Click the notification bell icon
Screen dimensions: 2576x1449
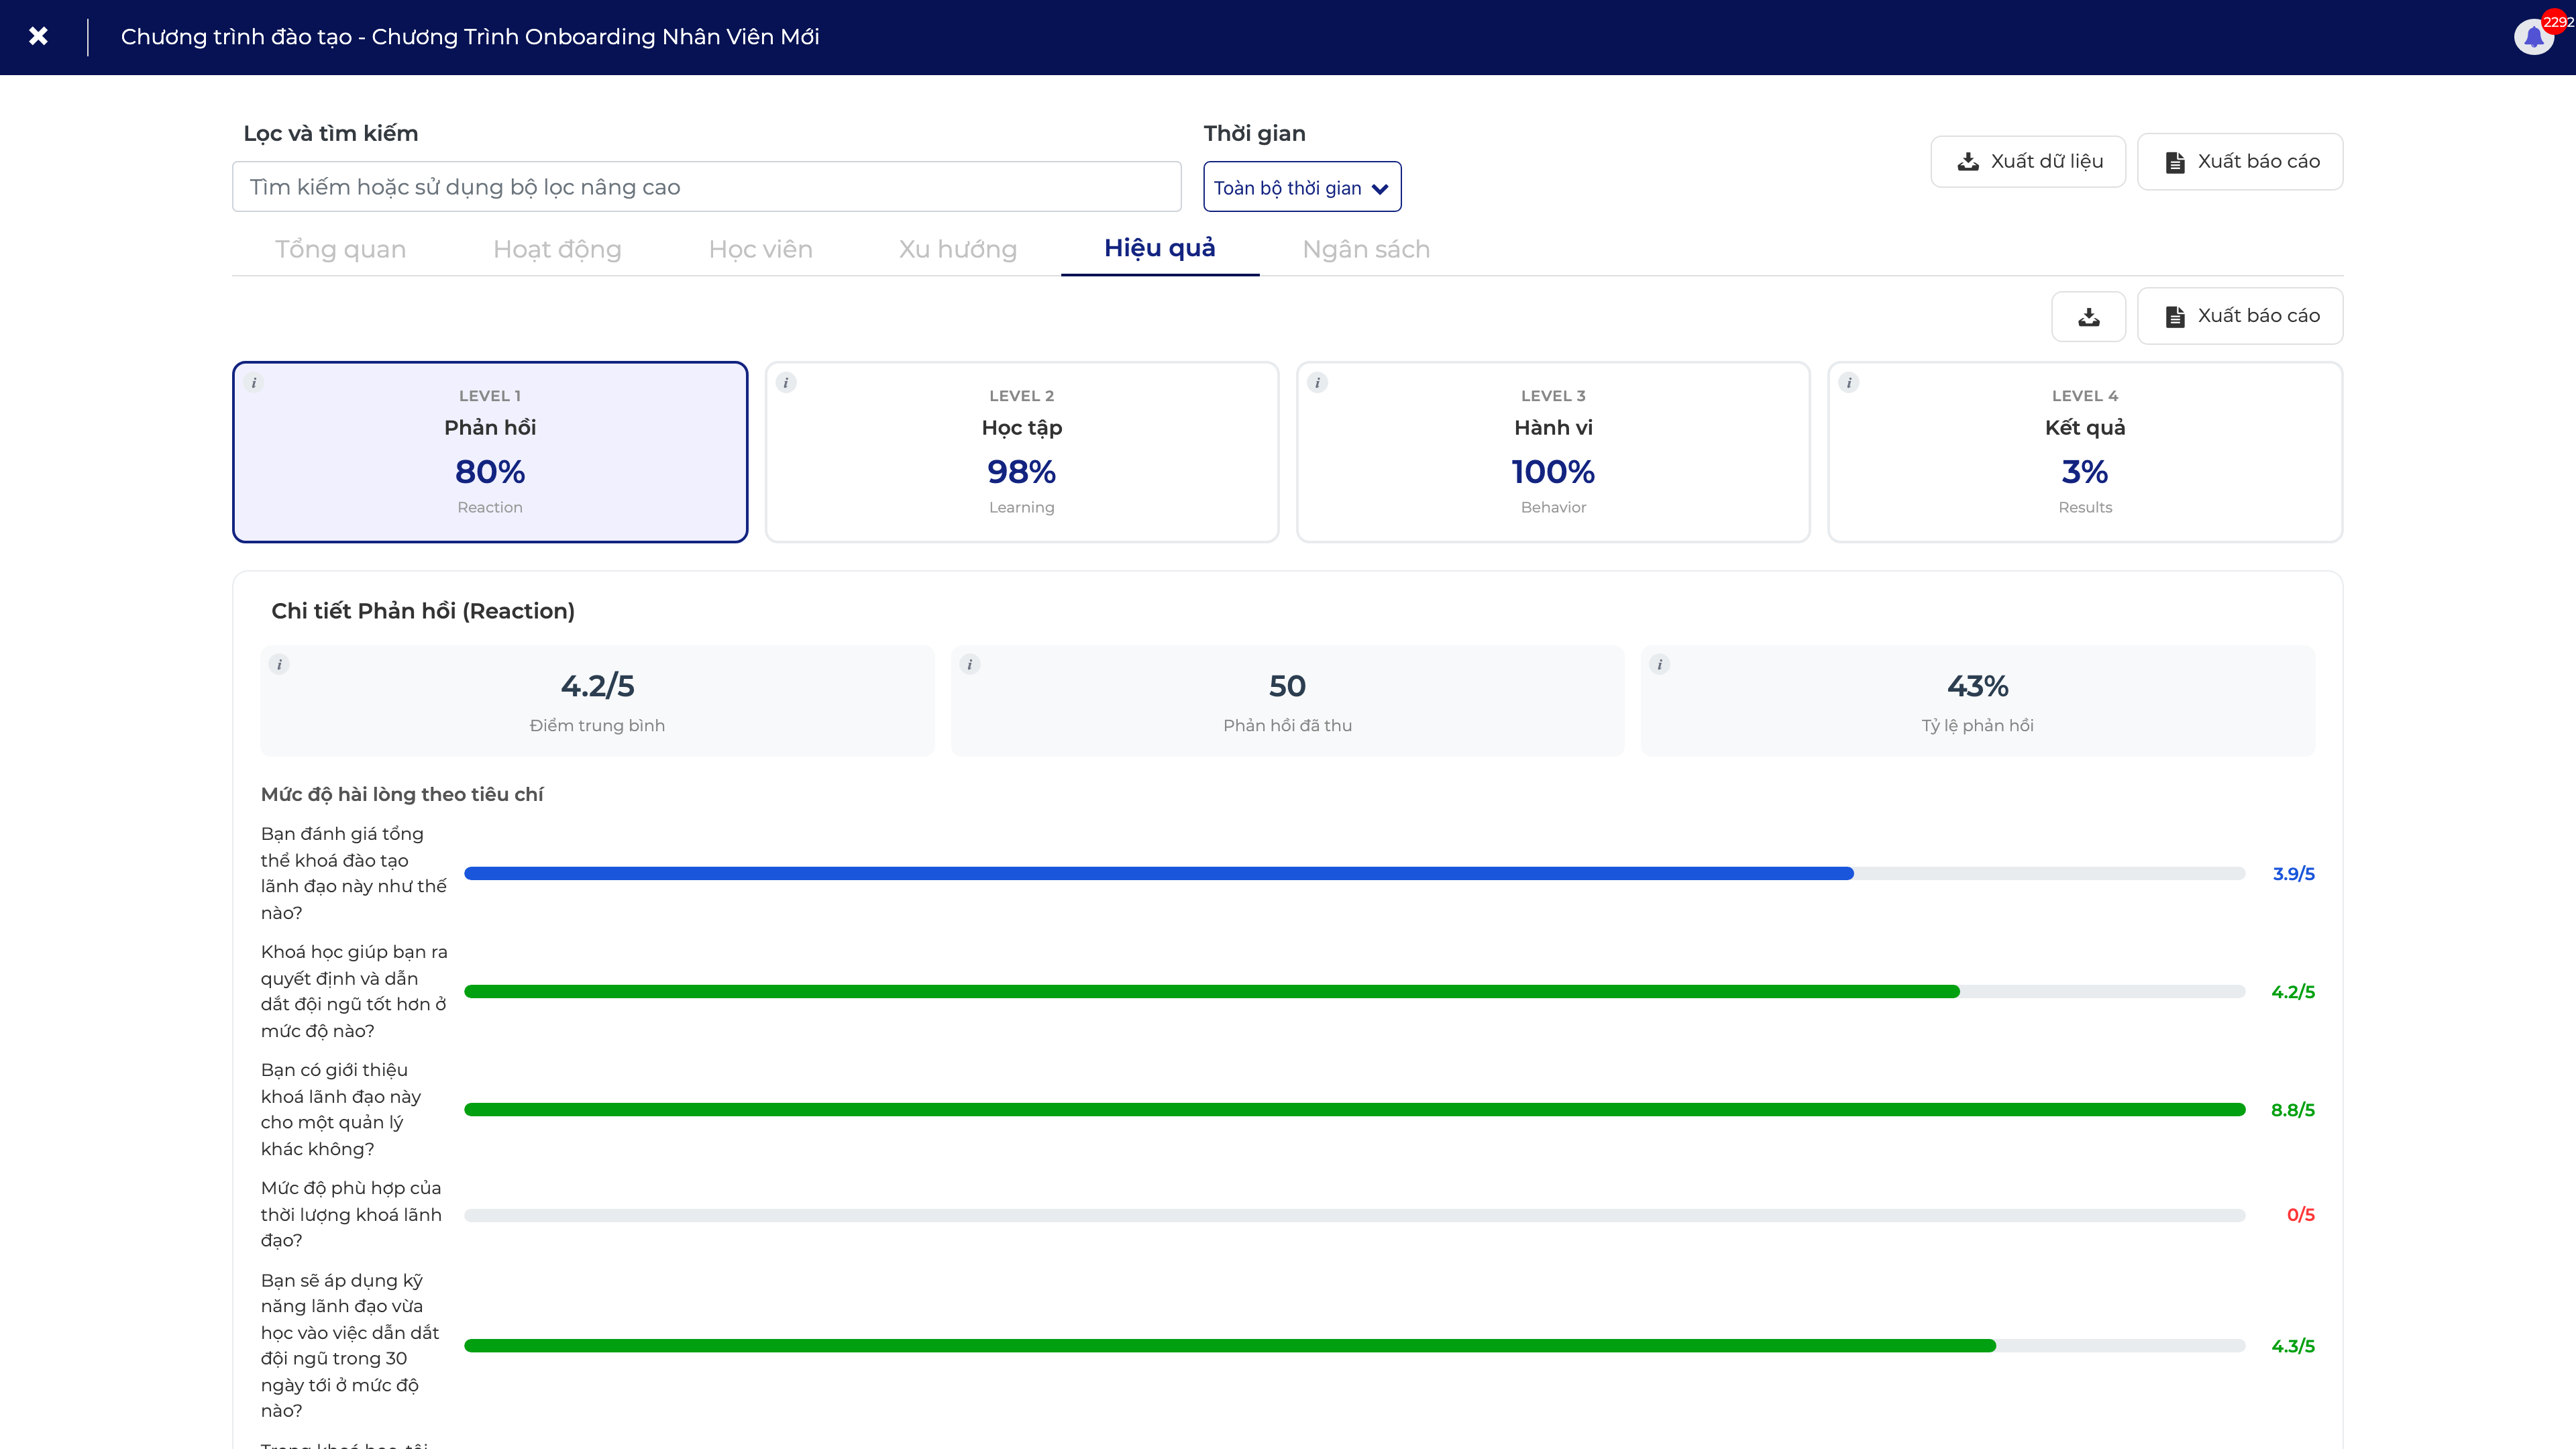(2533, 37)
